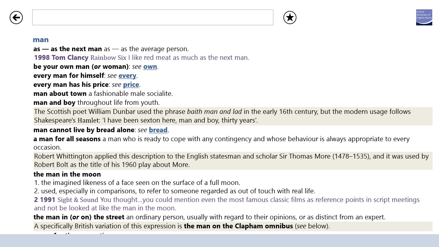Focus the search text box
Image resolution: width=439 pixels, height=247 pixels.
pos(153,17)
